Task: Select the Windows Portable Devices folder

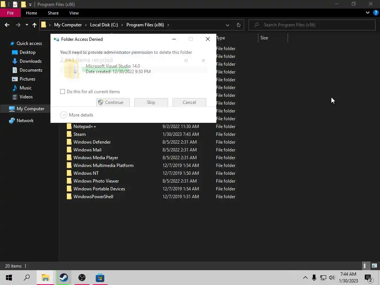Action: coord(99,189)
